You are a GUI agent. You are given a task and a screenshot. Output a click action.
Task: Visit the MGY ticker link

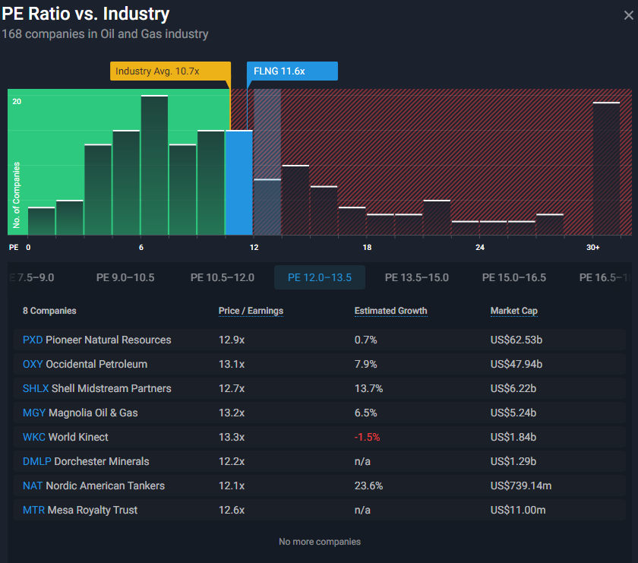pos(34,413)
